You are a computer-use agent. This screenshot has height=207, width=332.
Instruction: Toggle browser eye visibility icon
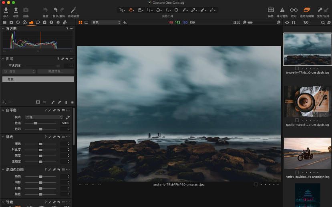pos(287,22)
